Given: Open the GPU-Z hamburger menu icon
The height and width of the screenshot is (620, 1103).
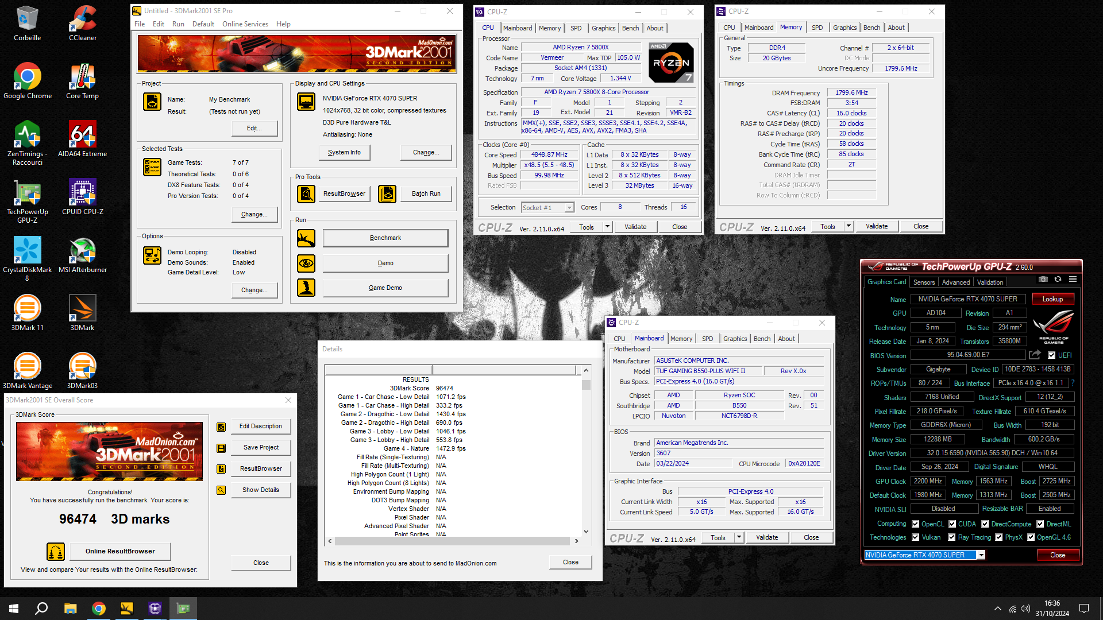Looking at the screenshot, I should coord(1073,280).
